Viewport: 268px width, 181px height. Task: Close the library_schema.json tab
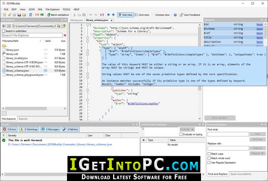coord(112,20)
